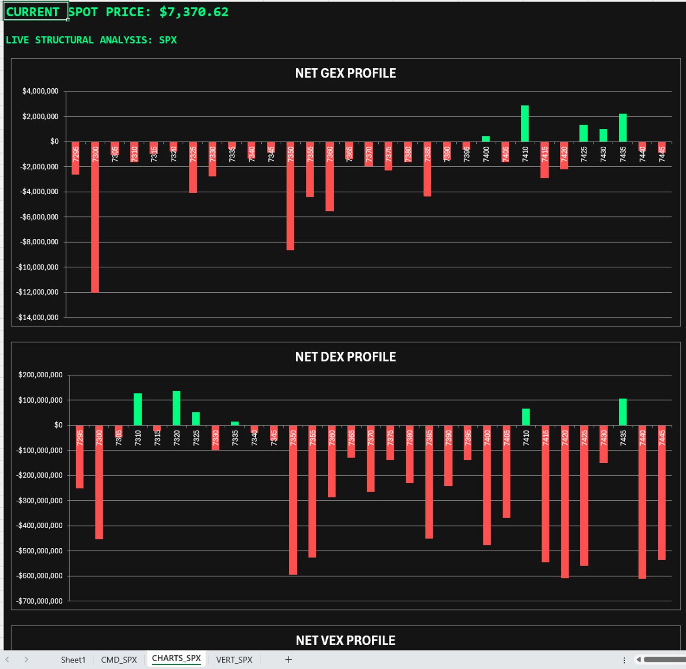Image resolution: width=686 pixels, height=669 pixels.
Task: Click the 7310 green bar in DEX chart
Action: (x=138, y=409)
